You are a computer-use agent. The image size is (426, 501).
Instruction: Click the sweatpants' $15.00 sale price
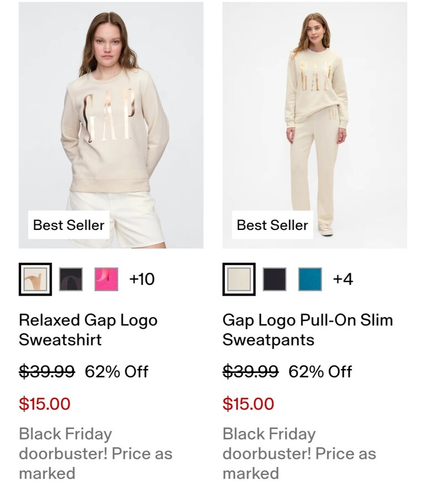tap(248, 404)
